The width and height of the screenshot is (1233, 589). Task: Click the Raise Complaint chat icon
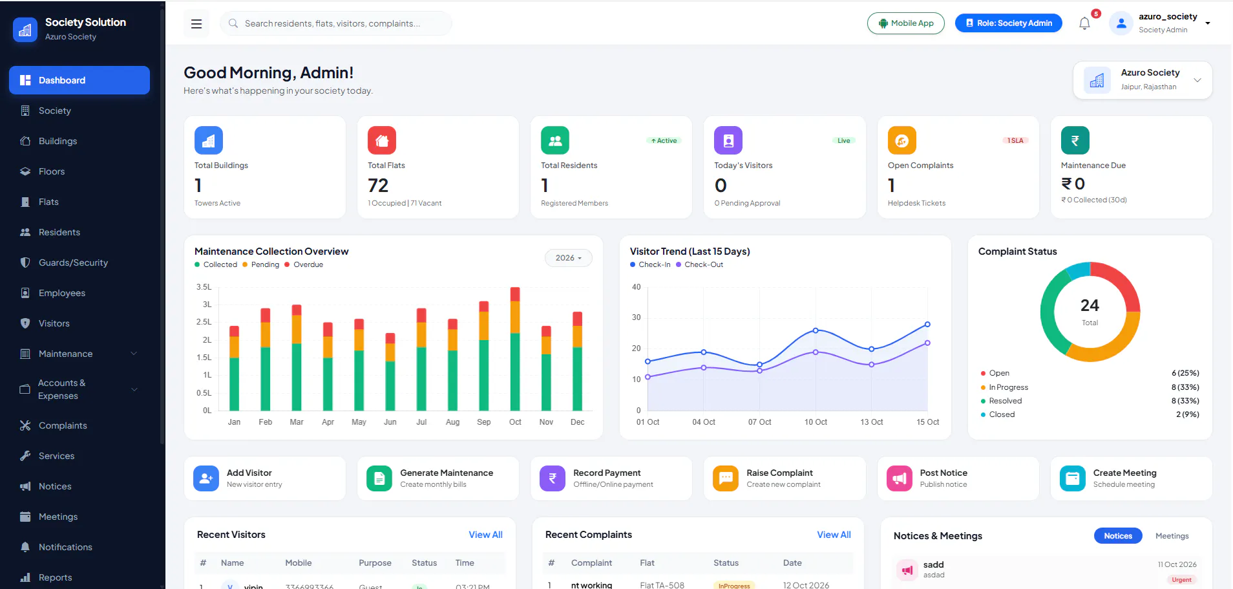[x=726, y=478]
